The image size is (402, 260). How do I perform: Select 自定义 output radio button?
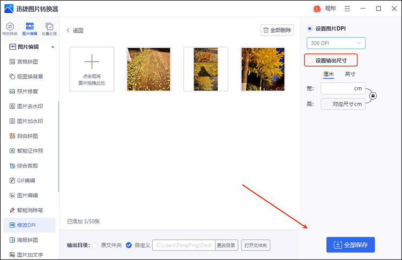click(129, 245)
